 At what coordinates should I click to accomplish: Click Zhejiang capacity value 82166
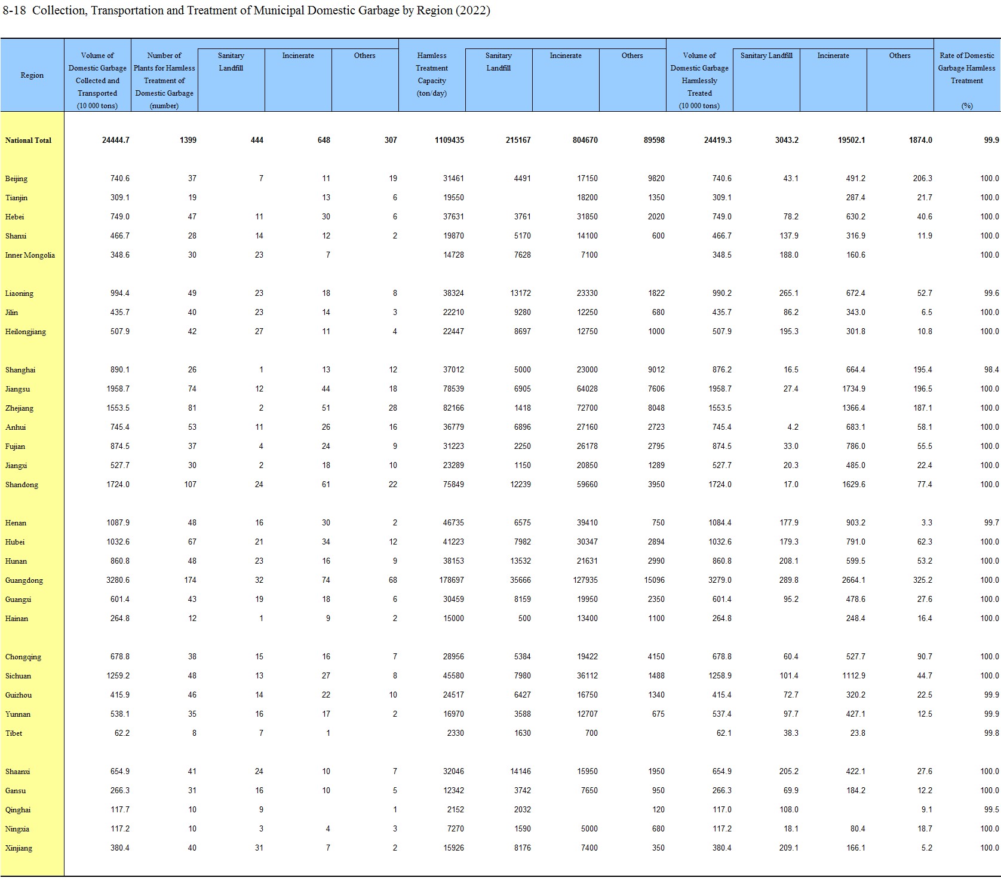(453, 408)
